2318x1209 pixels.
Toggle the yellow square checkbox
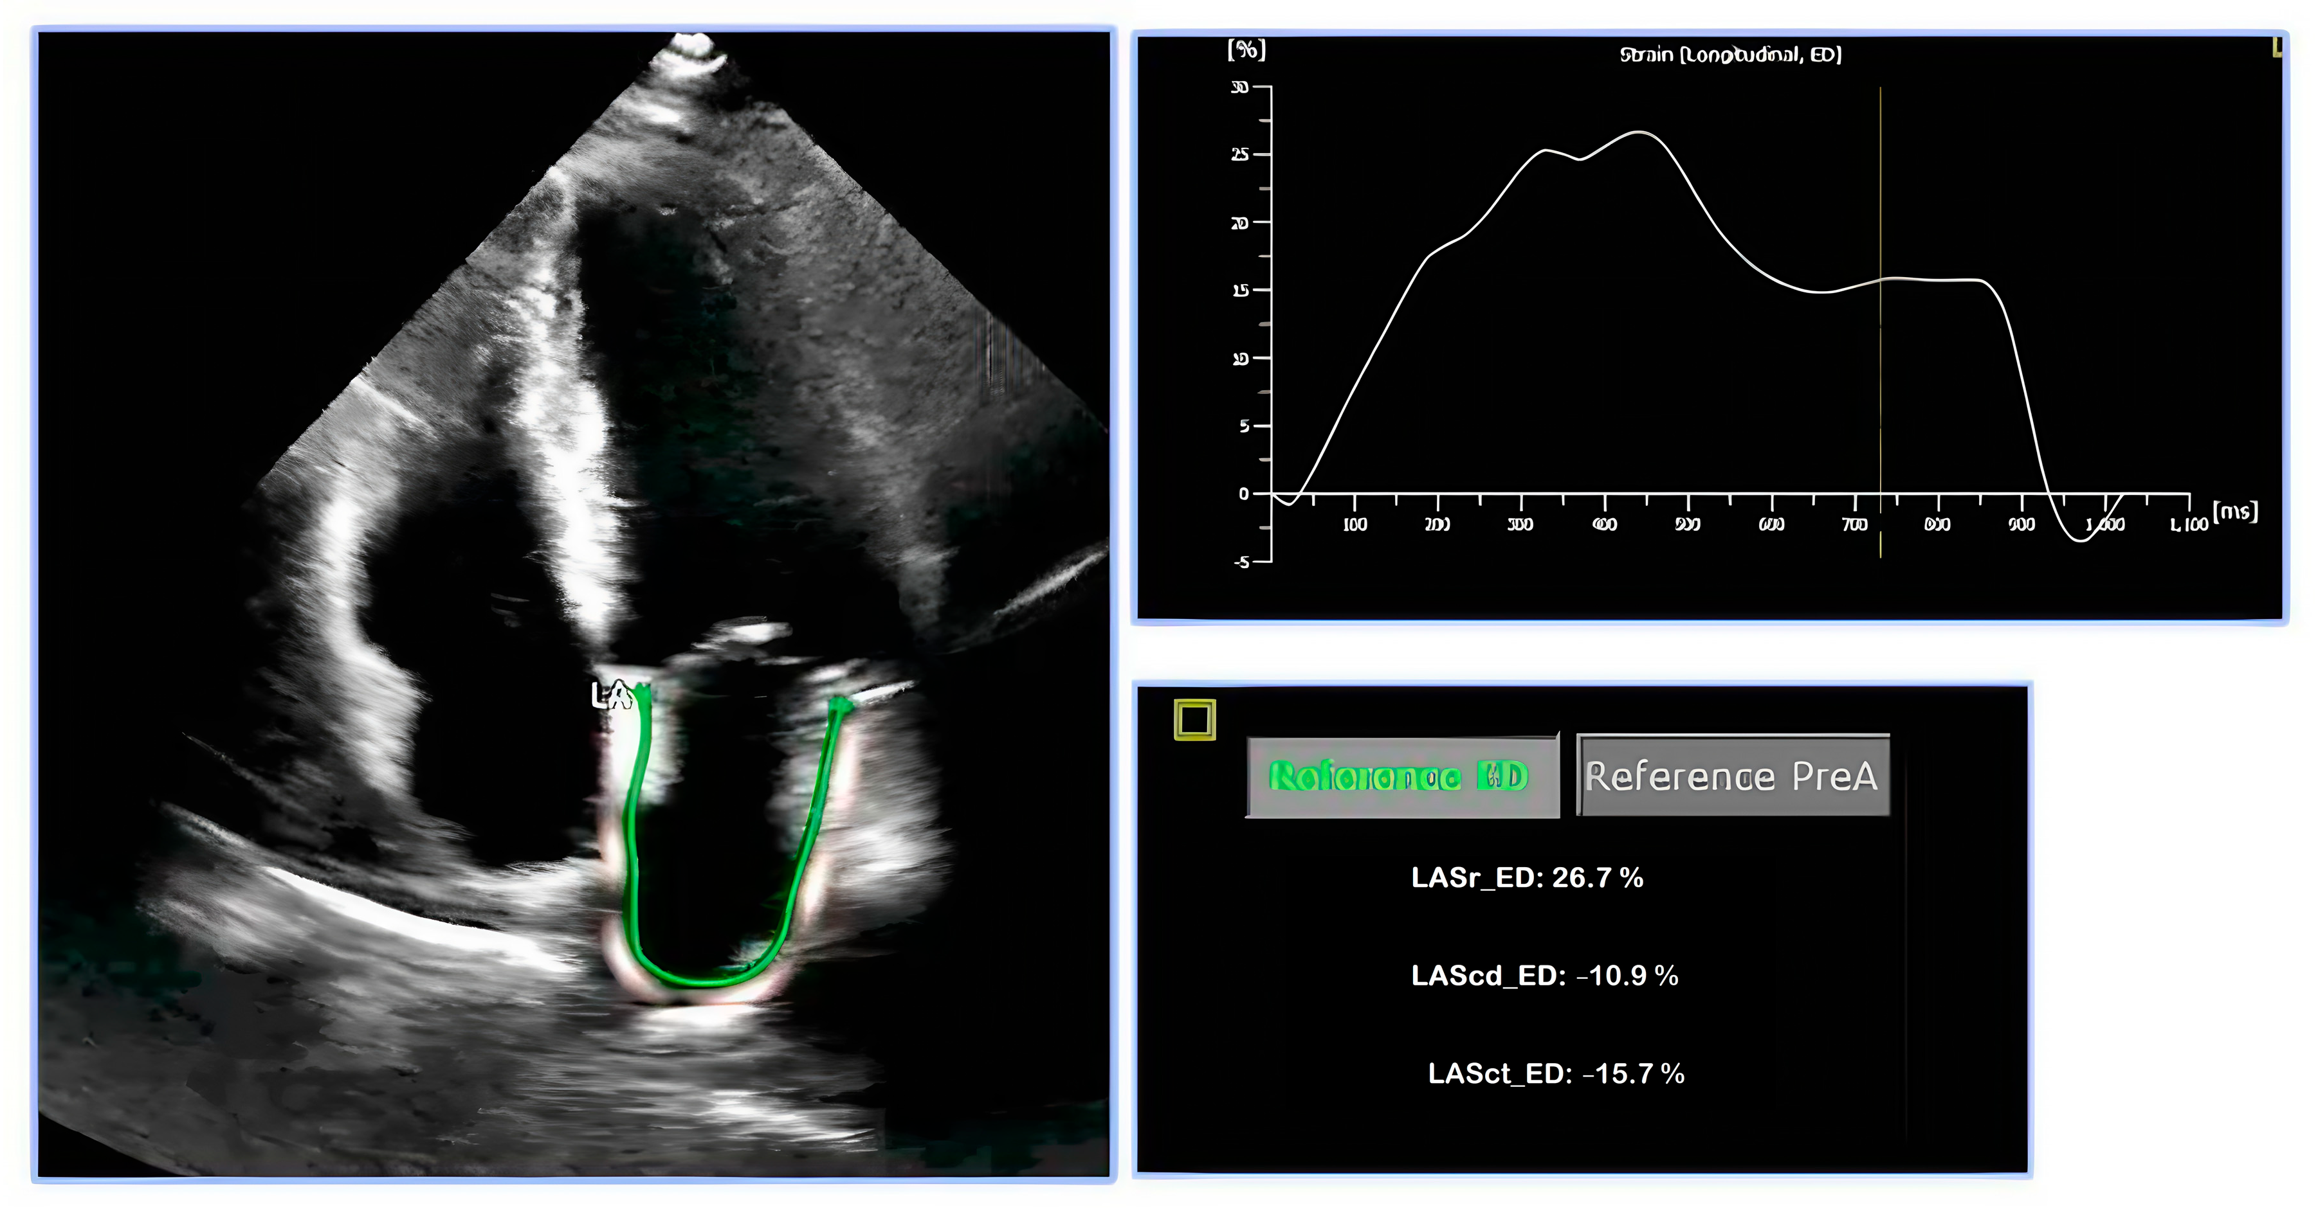(x=1194, y=720)
